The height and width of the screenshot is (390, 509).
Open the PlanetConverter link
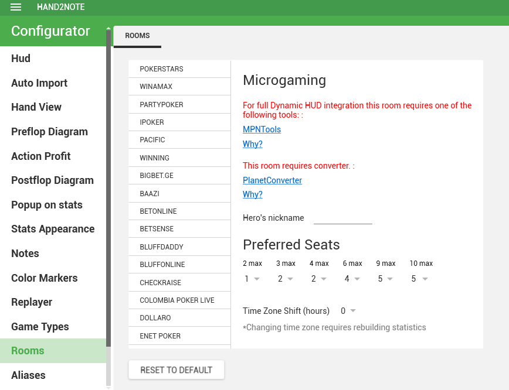[x=272, y=180]
